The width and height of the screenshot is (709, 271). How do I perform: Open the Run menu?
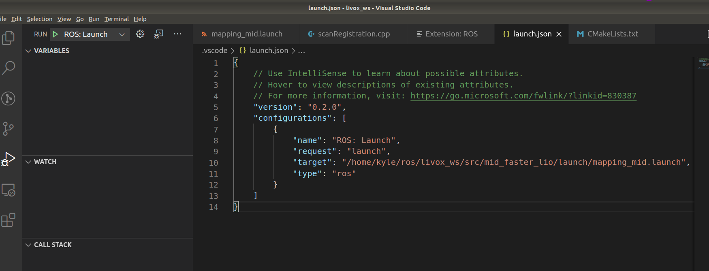pyautogui.click(x=94, y=19)
